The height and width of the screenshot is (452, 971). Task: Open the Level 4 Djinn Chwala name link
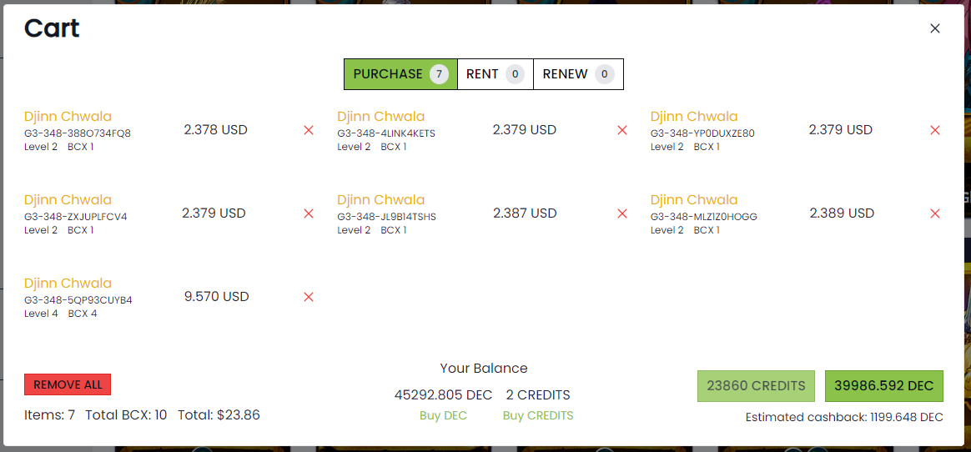pos(68,284)
